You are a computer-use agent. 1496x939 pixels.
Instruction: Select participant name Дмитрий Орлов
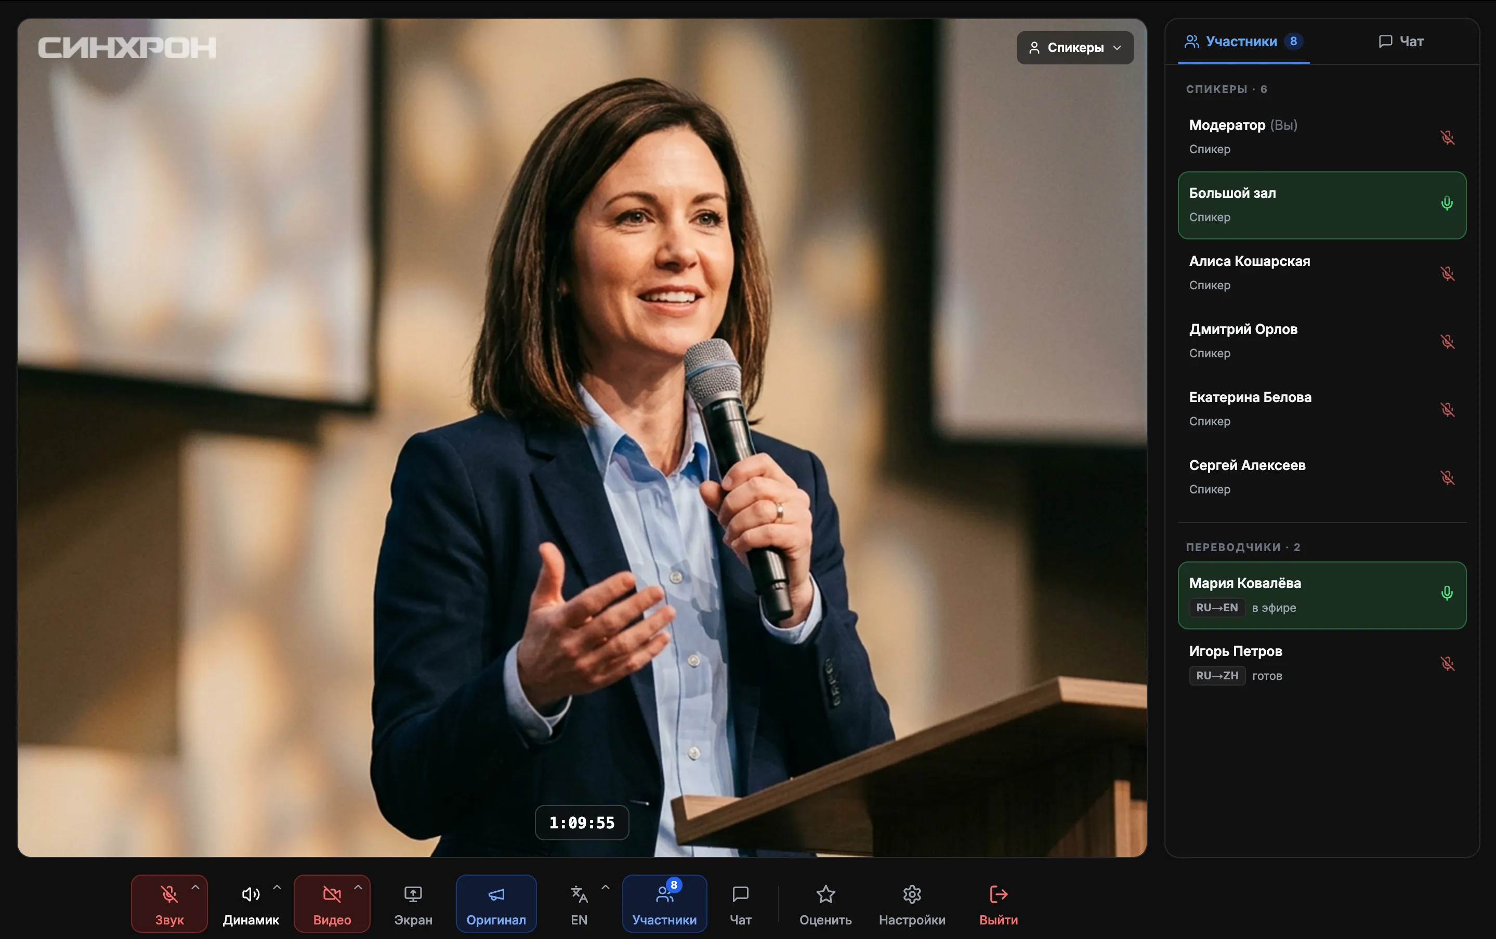1243,329
